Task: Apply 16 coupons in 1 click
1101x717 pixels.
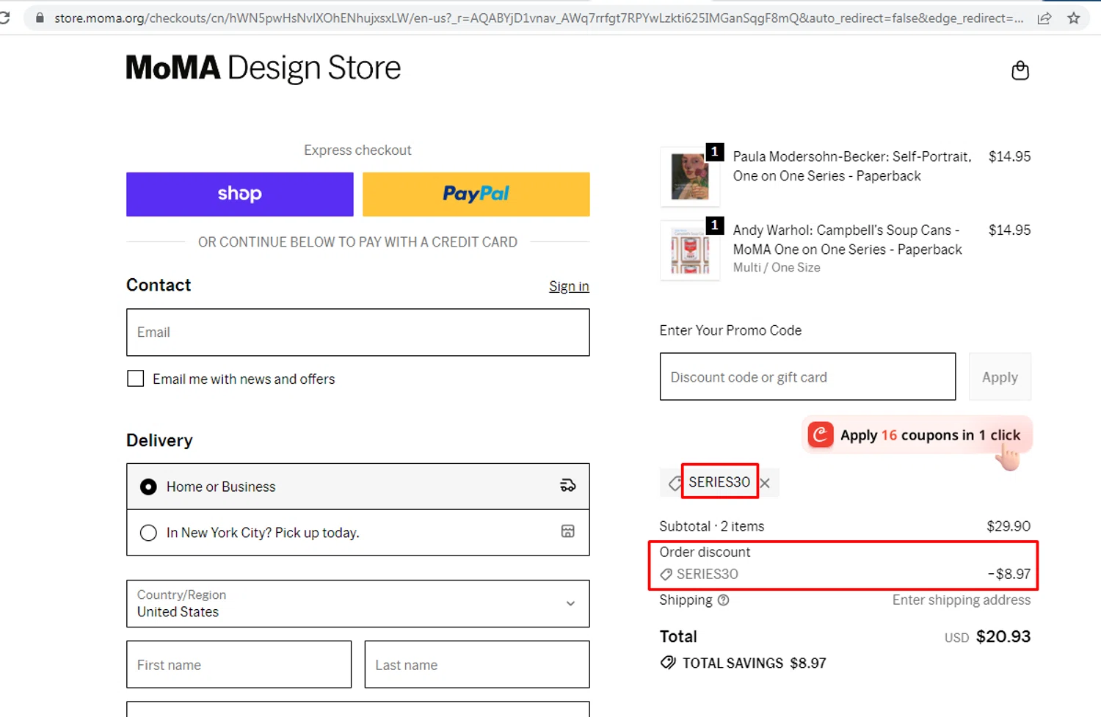Action: pos(917,434)
